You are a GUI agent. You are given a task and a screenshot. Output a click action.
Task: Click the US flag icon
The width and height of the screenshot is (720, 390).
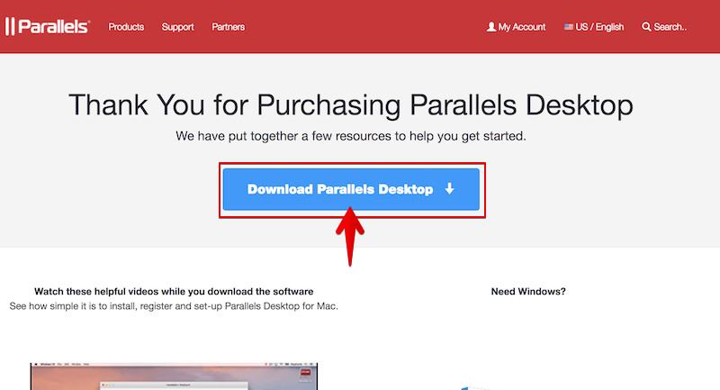[x=569, y=27]
